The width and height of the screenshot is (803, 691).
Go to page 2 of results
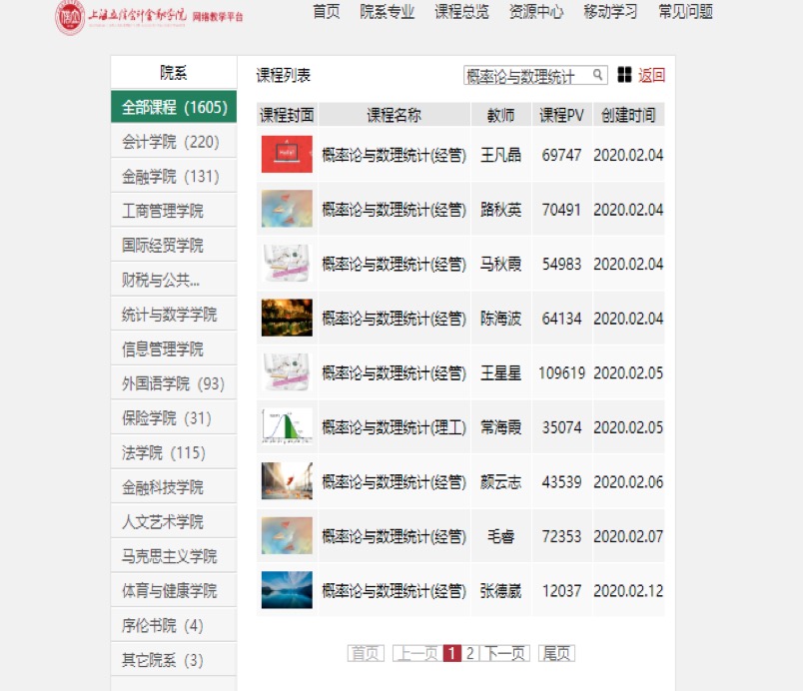(470, 653)
